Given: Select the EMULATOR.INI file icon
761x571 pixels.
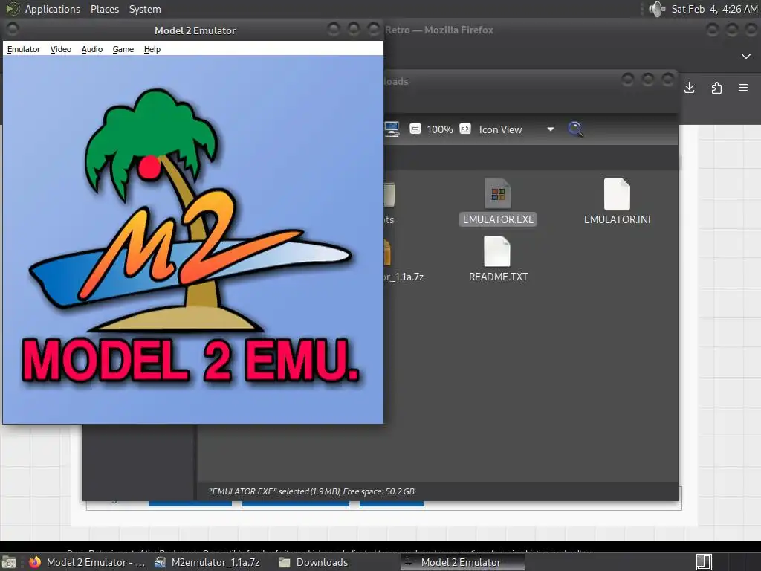Looking at the screenshot, I should click(617, 194).
